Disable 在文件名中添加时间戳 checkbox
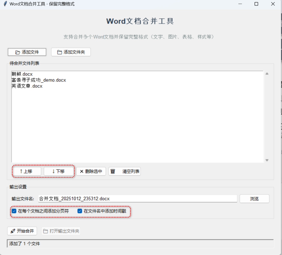This screenshot has height=255, width=282. pos(79,211)
